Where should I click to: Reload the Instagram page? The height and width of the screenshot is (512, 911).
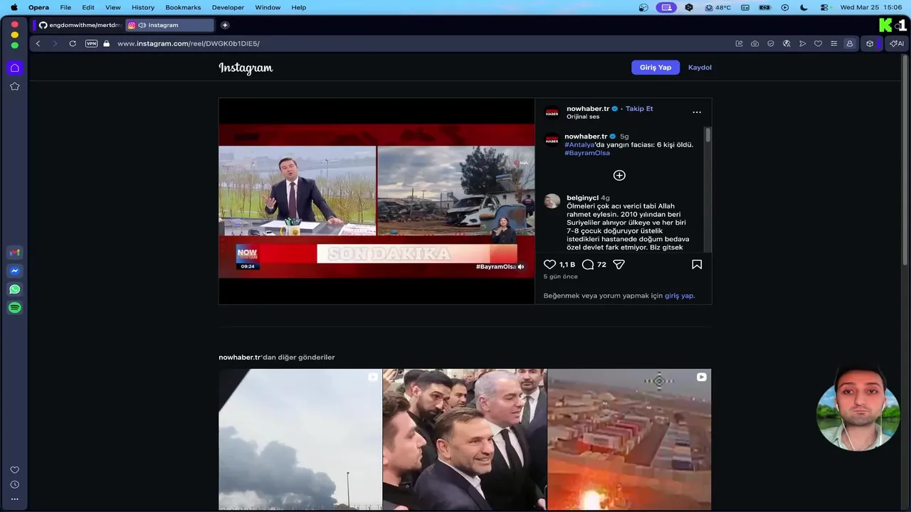(73, 43)
